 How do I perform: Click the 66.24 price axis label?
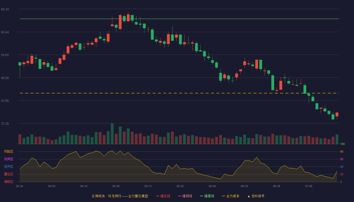click(x=5, y=9)
